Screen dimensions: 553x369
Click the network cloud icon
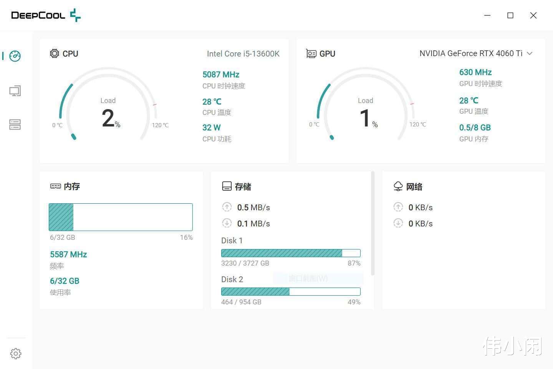click(x=398, y=186)
